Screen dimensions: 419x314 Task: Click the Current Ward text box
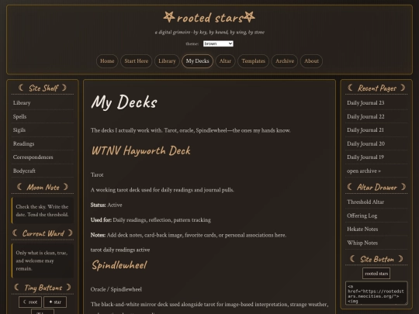(43, 261)
